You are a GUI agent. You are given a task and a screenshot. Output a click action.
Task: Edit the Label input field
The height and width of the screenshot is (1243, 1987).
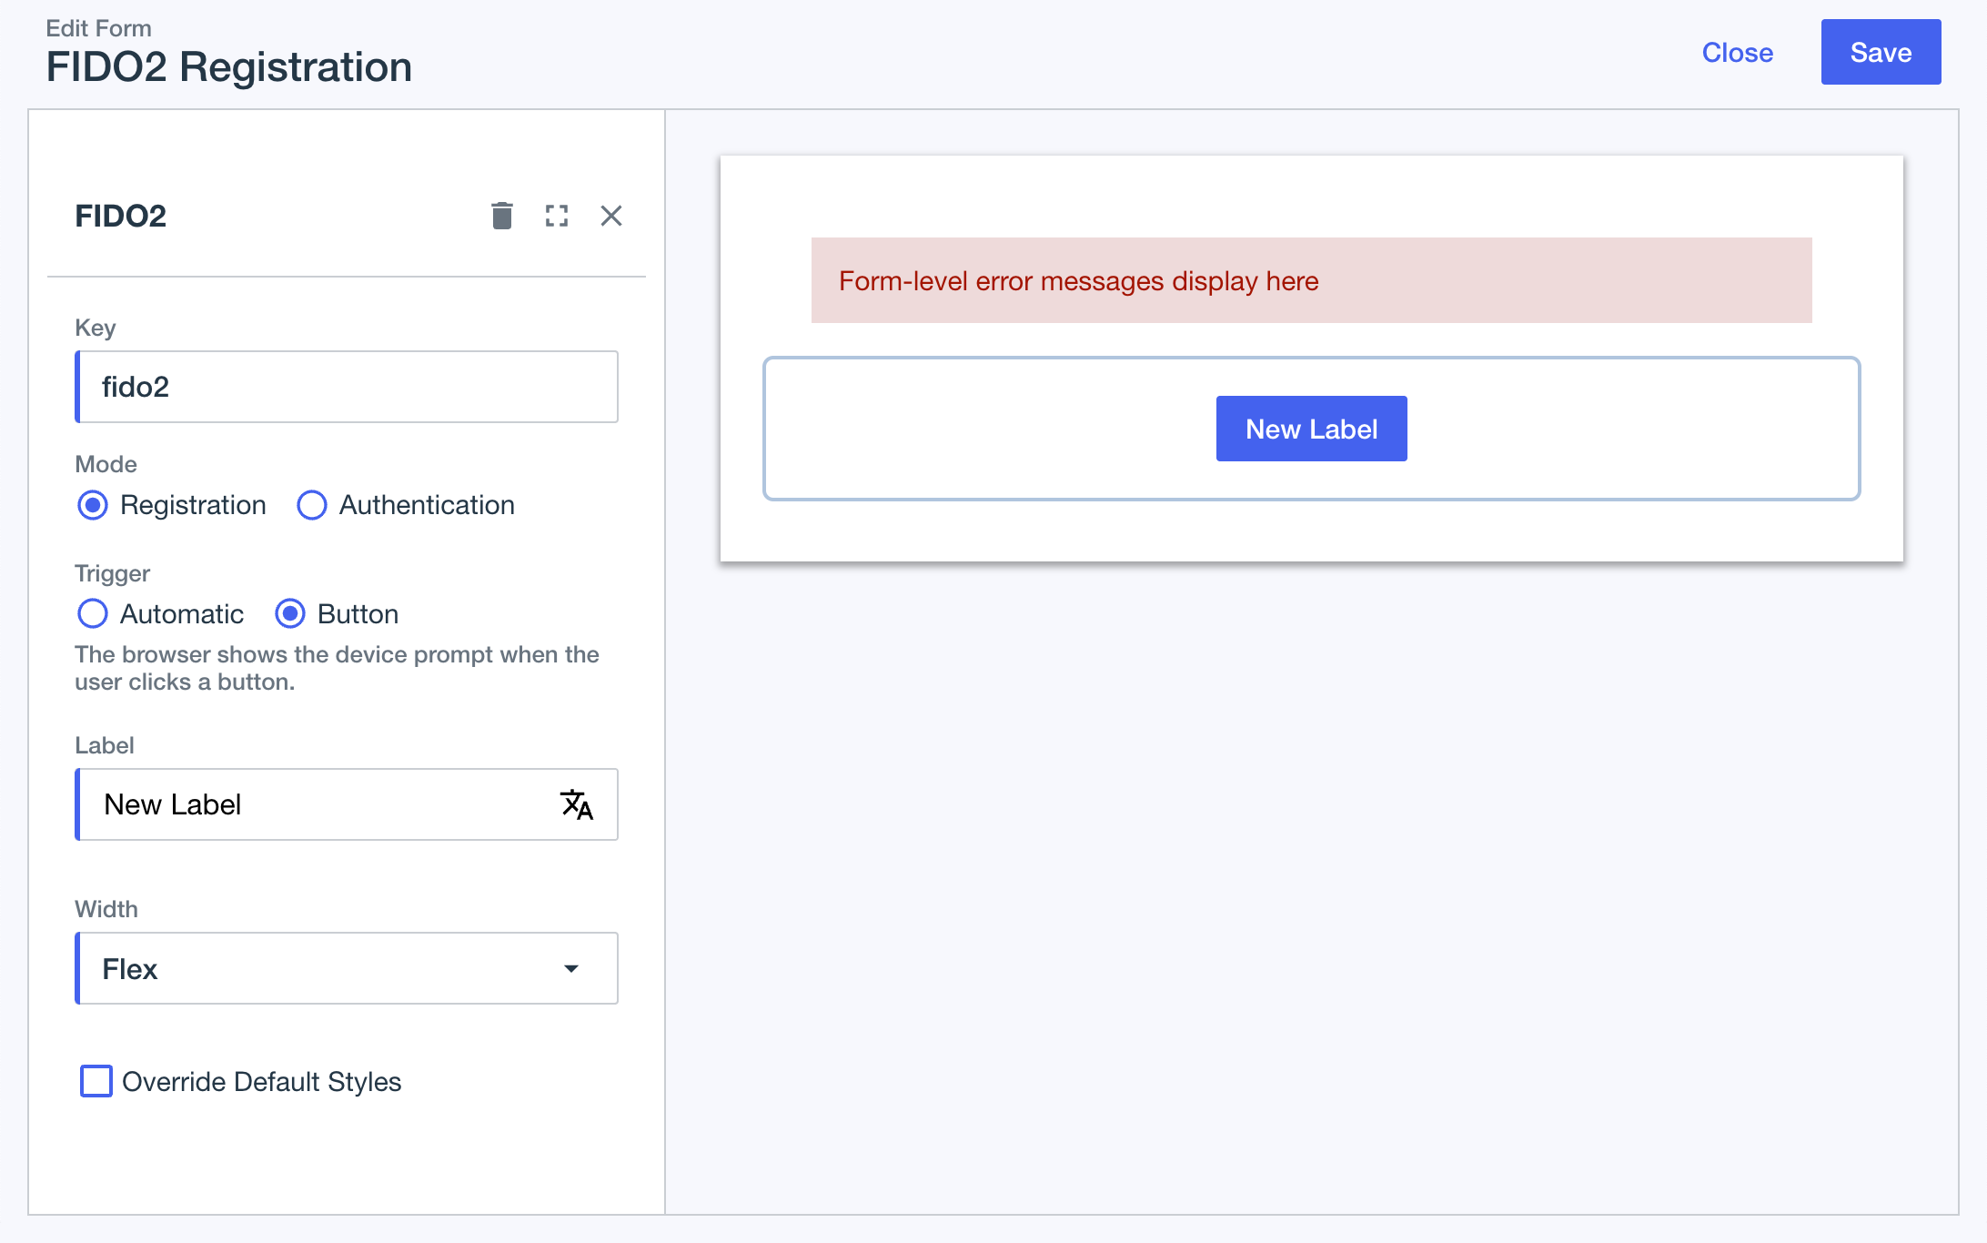click(x=318, y=804)
